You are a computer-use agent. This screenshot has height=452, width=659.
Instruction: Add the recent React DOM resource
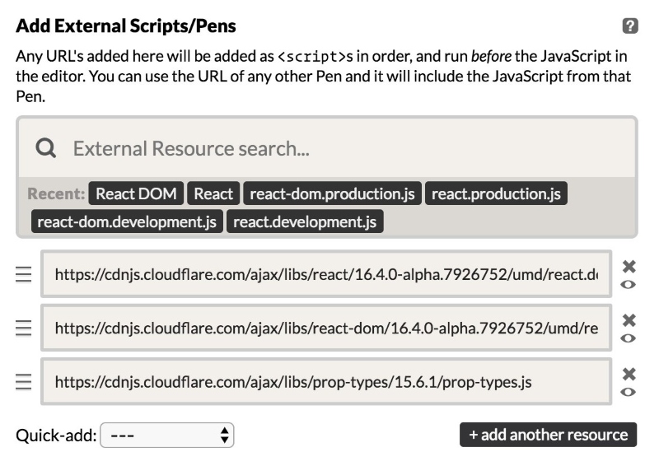tap(136, 193)
